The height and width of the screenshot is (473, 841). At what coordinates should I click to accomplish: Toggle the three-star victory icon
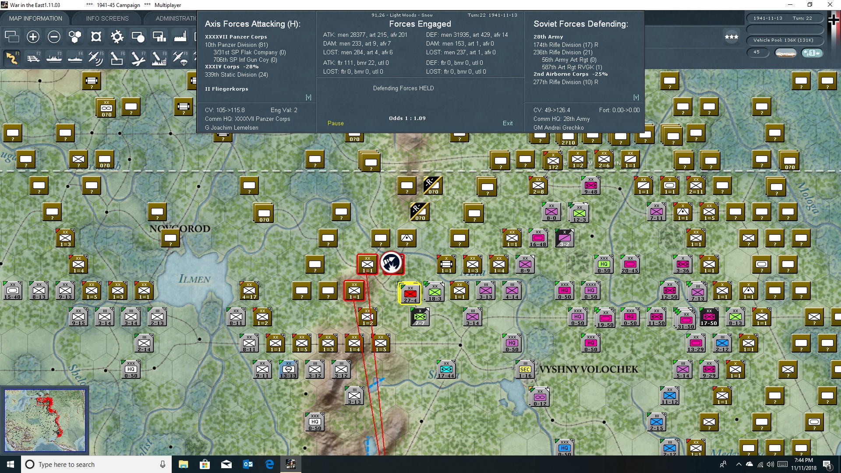point(731,37)
